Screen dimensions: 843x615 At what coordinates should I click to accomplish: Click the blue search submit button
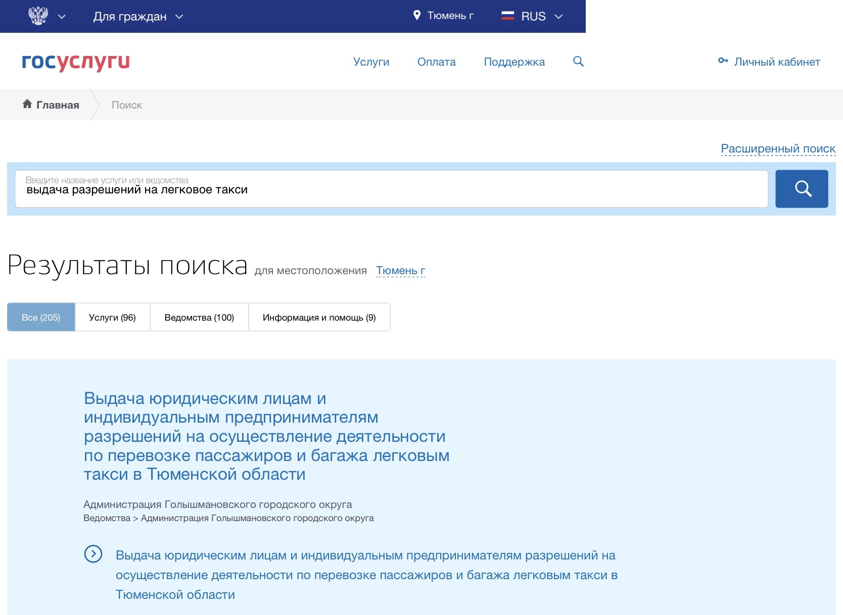point(802,189)
